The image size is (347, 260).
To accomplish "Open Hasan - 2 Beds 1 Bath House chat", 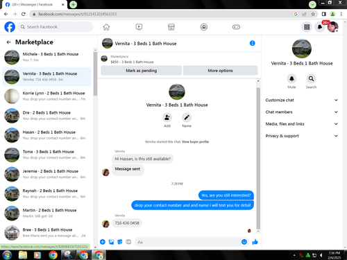I will point(46,135).
